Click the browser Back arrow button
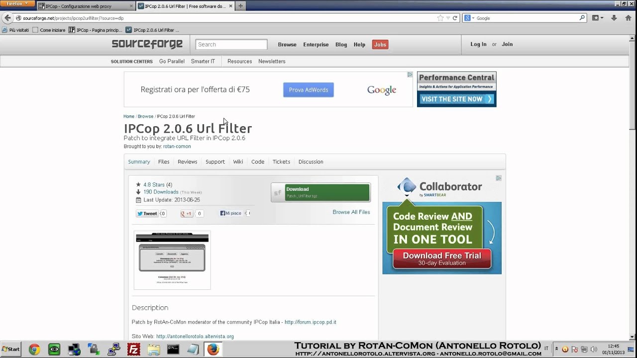This screenshot has width=637, height=358. pos(7,18)
